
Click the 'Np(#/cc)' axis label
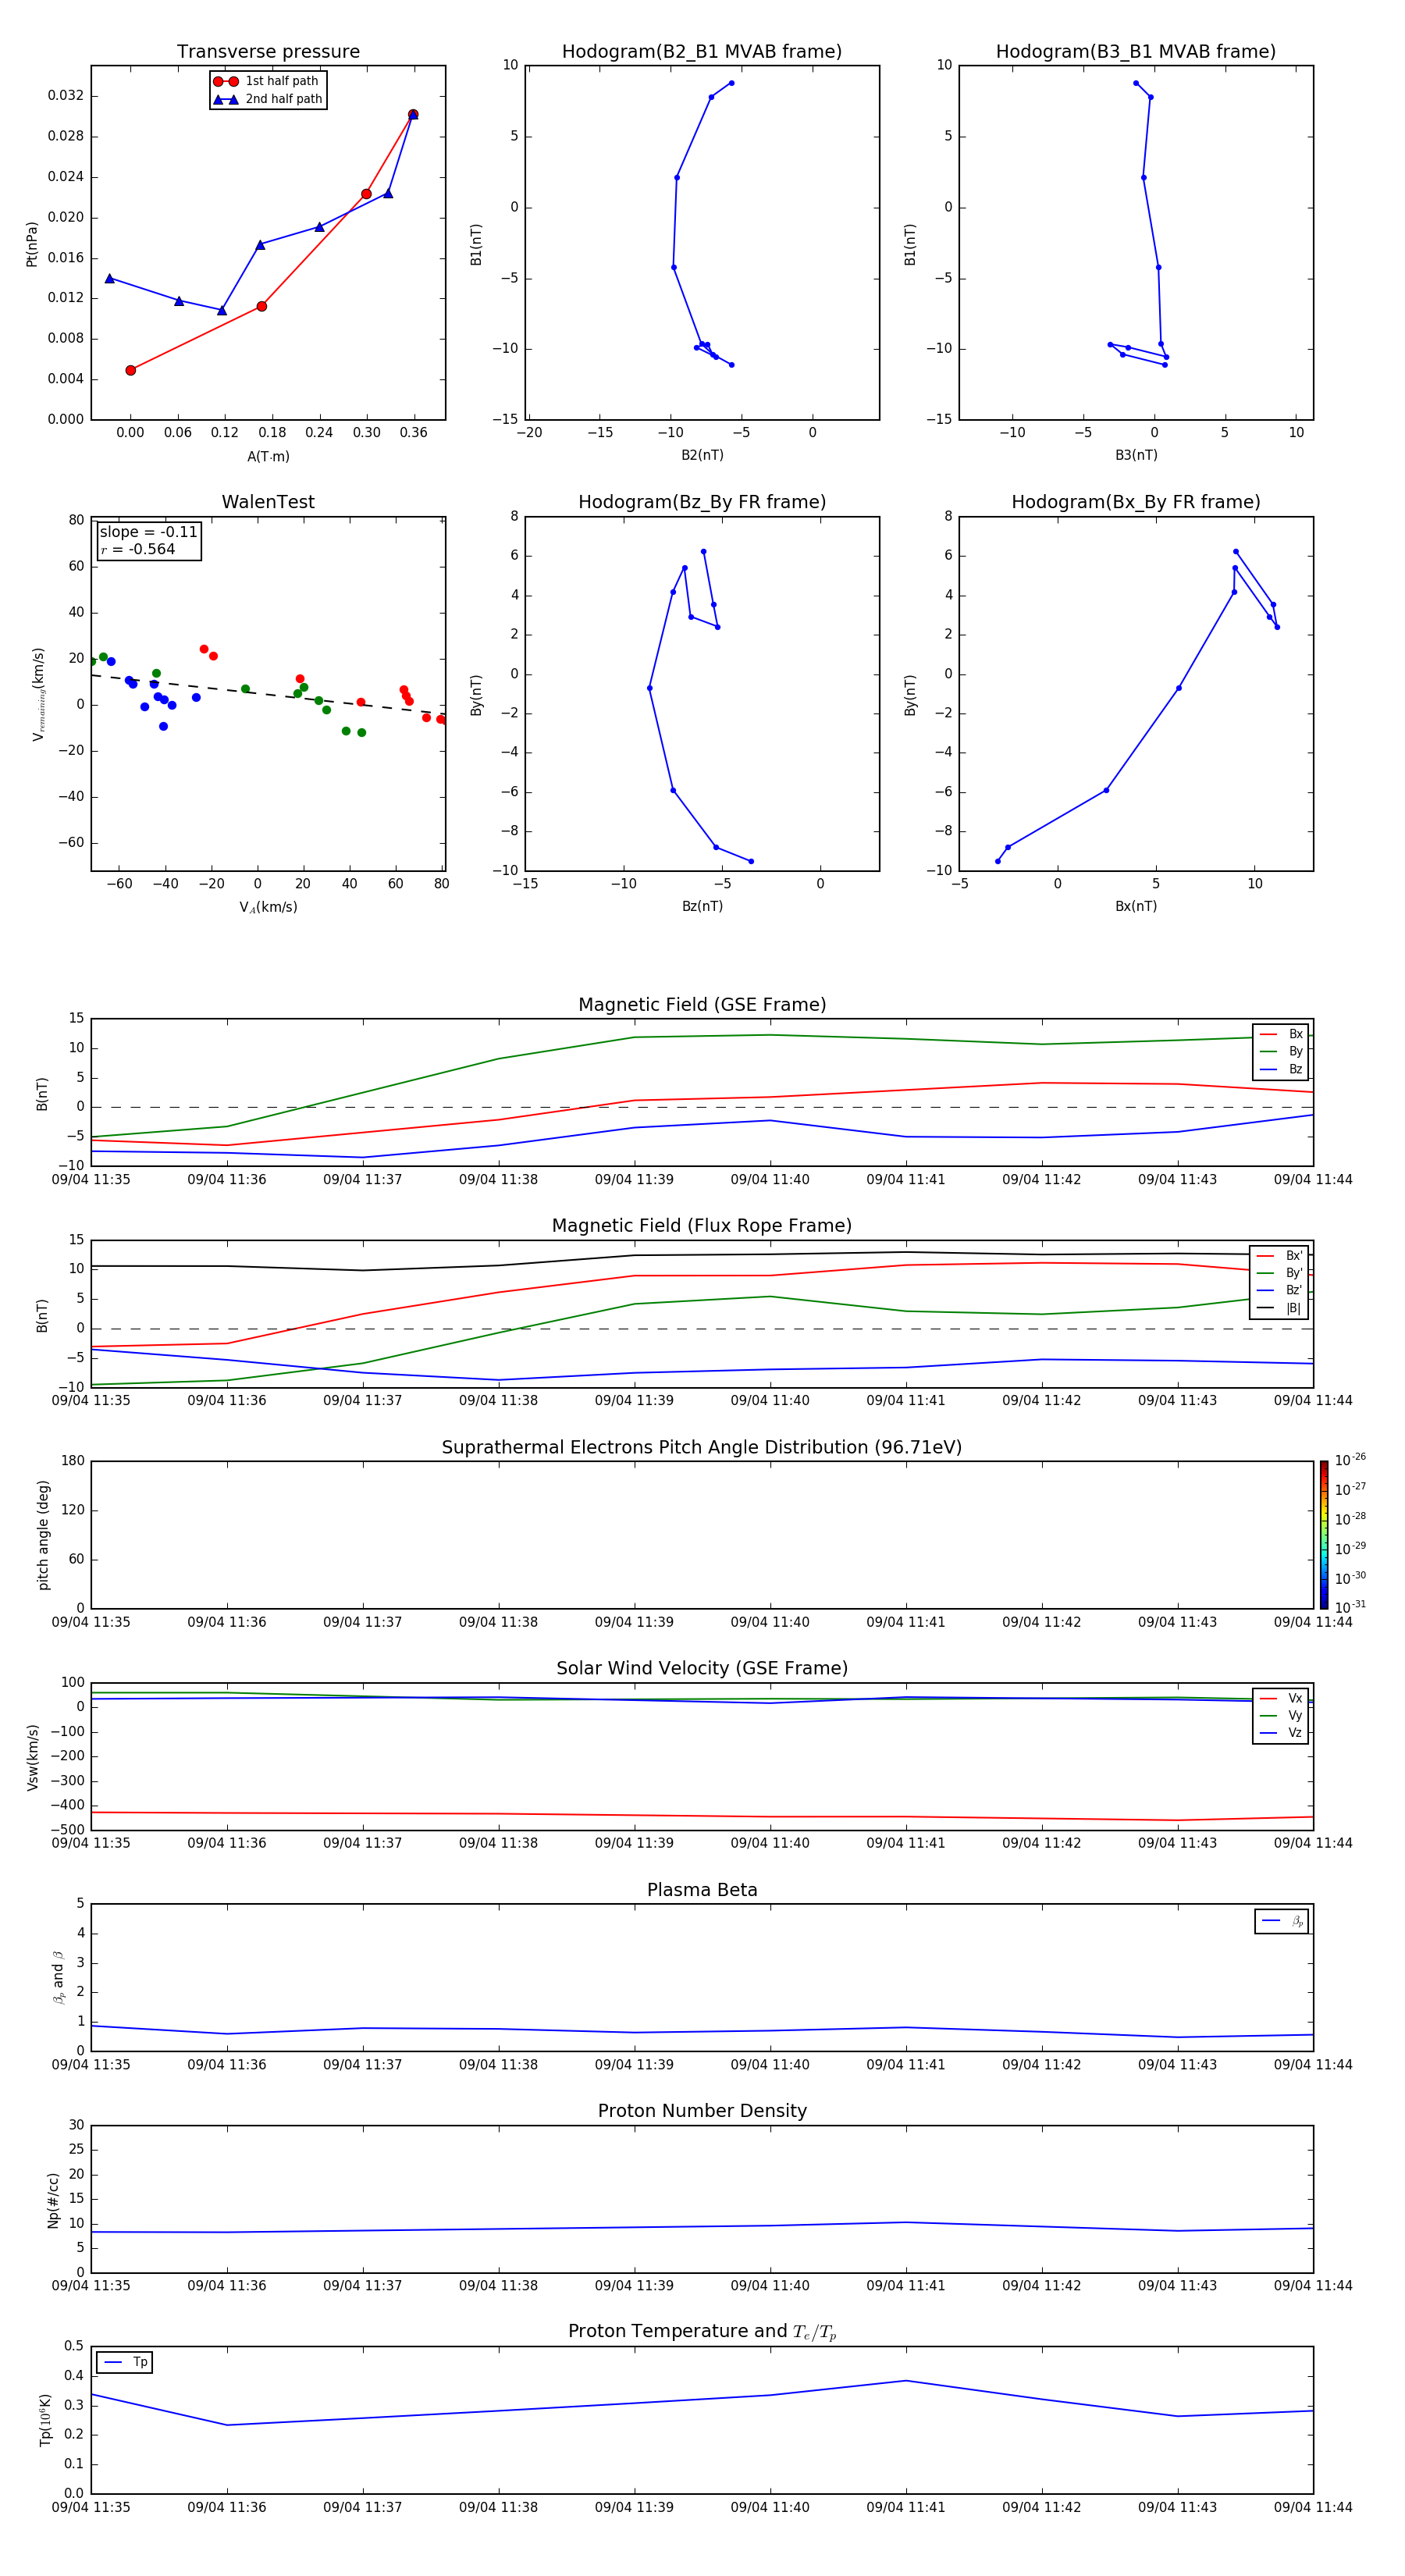pyautogui.click(x=53, y=2200)
